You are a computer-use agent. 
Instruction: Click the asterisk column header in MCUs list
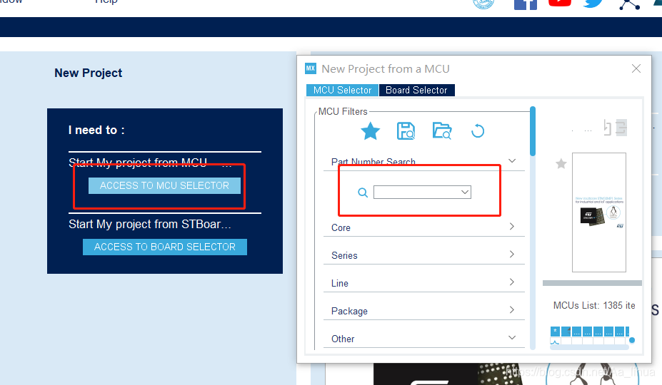[555, 331]
